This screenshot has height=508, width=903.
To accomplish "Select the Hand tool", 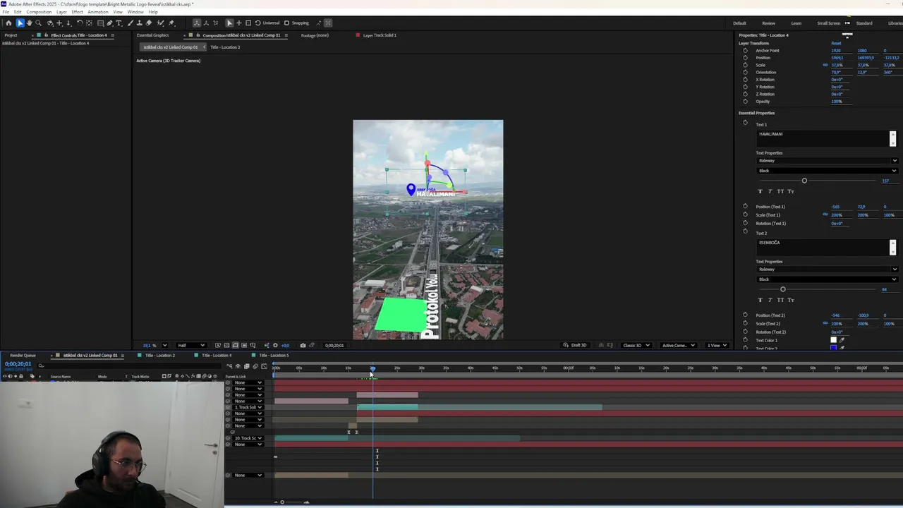I will pos(29,23).
